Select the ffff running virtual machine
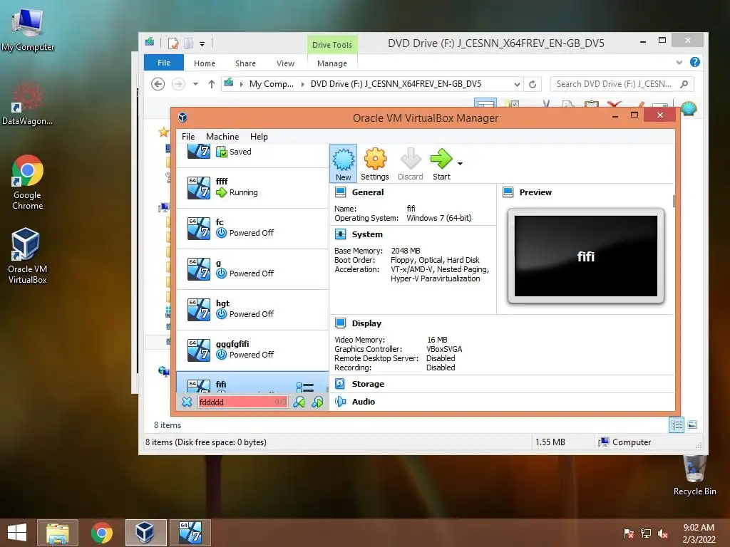Screen dimensions: 730x547 [252, 188]
